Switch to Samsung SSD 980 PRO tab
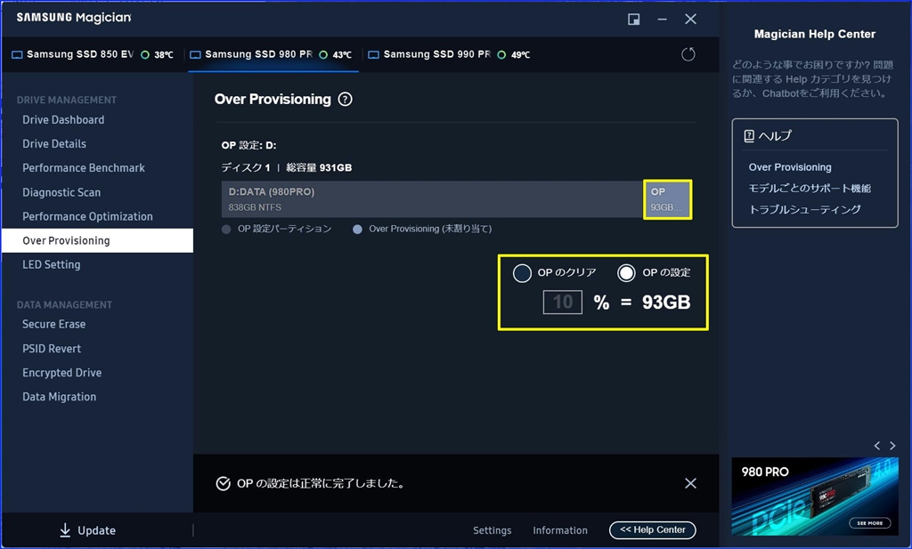The height and width of the screenshot is (549, 912). click(x=273, y=54)
